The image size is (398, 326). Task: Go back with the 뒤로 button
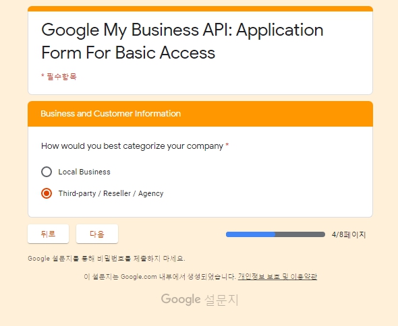[x=48, y=234]
